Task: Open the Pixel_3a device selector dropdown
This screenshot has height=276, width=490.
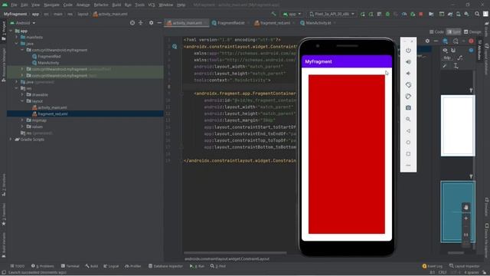Action: point(332,14)
